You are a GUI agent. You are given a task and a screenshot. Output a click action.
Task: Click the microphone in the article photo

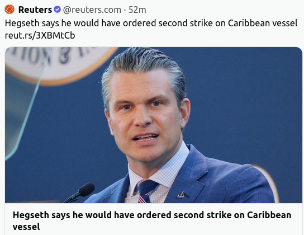click(x=80, y=192)
